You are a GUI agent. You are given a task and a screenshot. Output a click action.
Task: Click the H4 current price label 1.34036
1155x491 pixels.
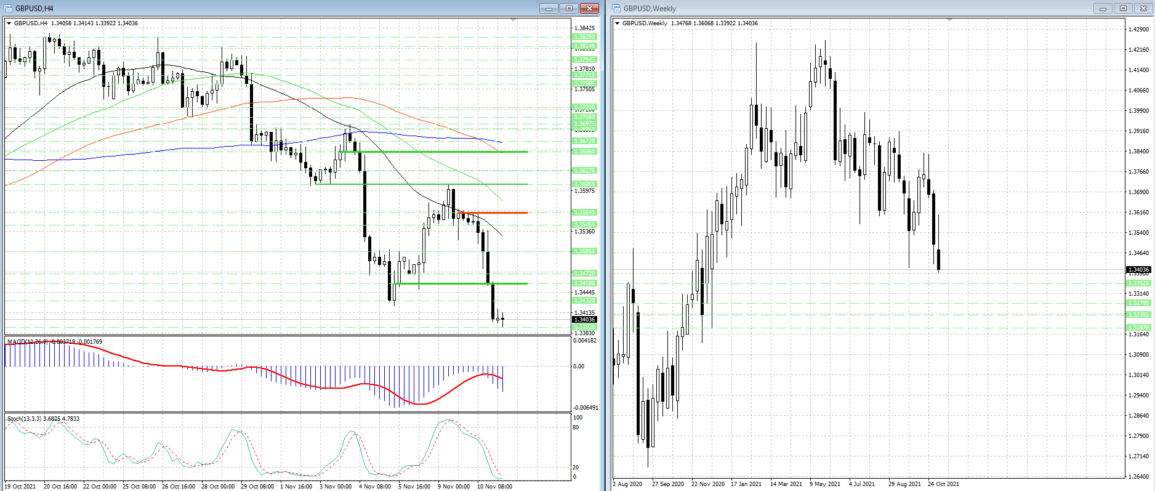coord(584,320)
